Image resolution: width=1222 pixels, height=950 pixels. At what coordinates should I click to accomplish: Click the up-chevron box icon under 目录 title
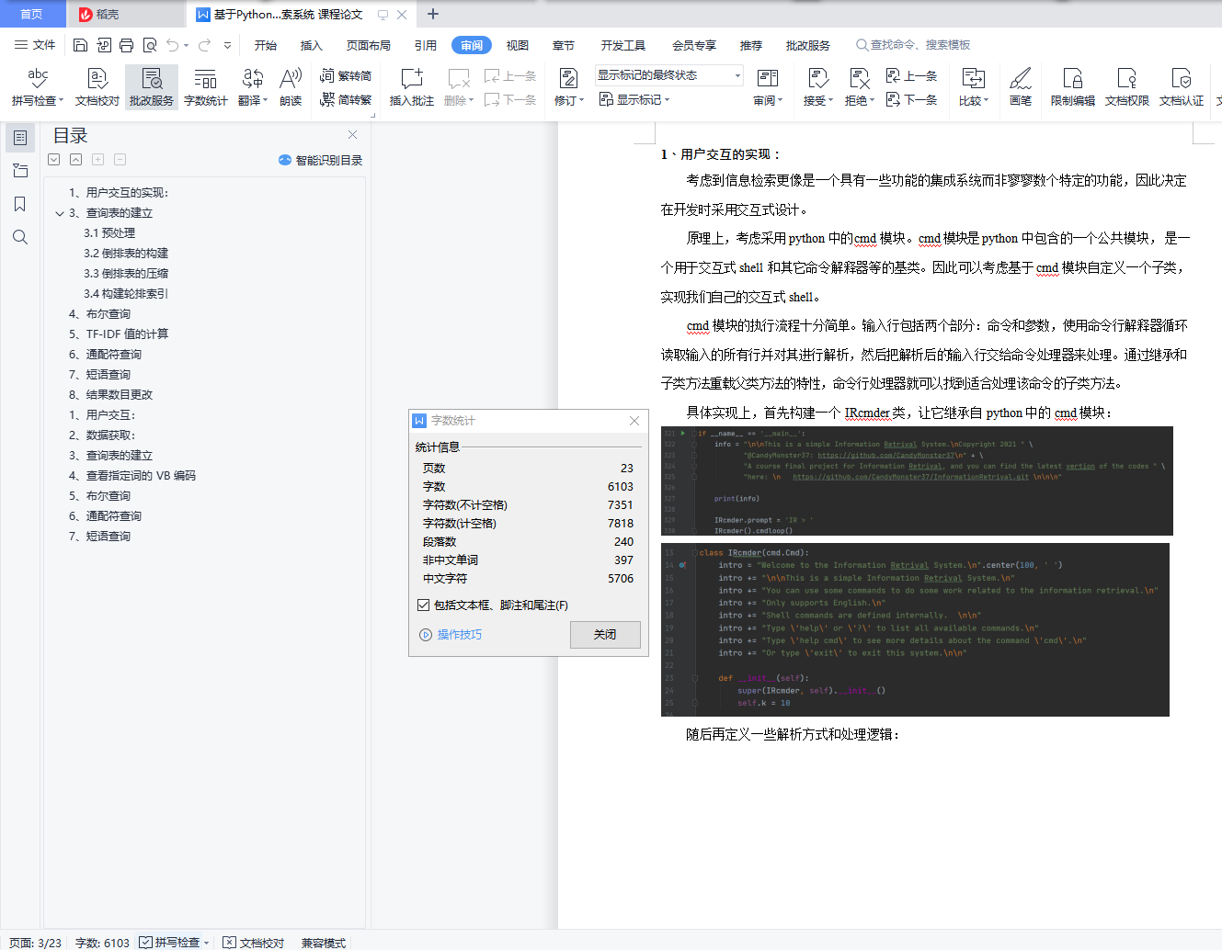76,159
